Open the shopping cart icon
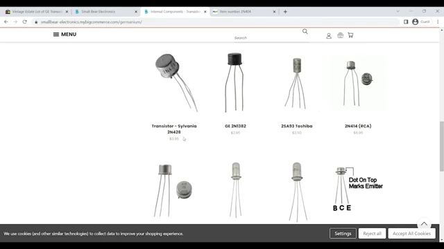Viewport: 444px width, 249px height. click(350, 35)
